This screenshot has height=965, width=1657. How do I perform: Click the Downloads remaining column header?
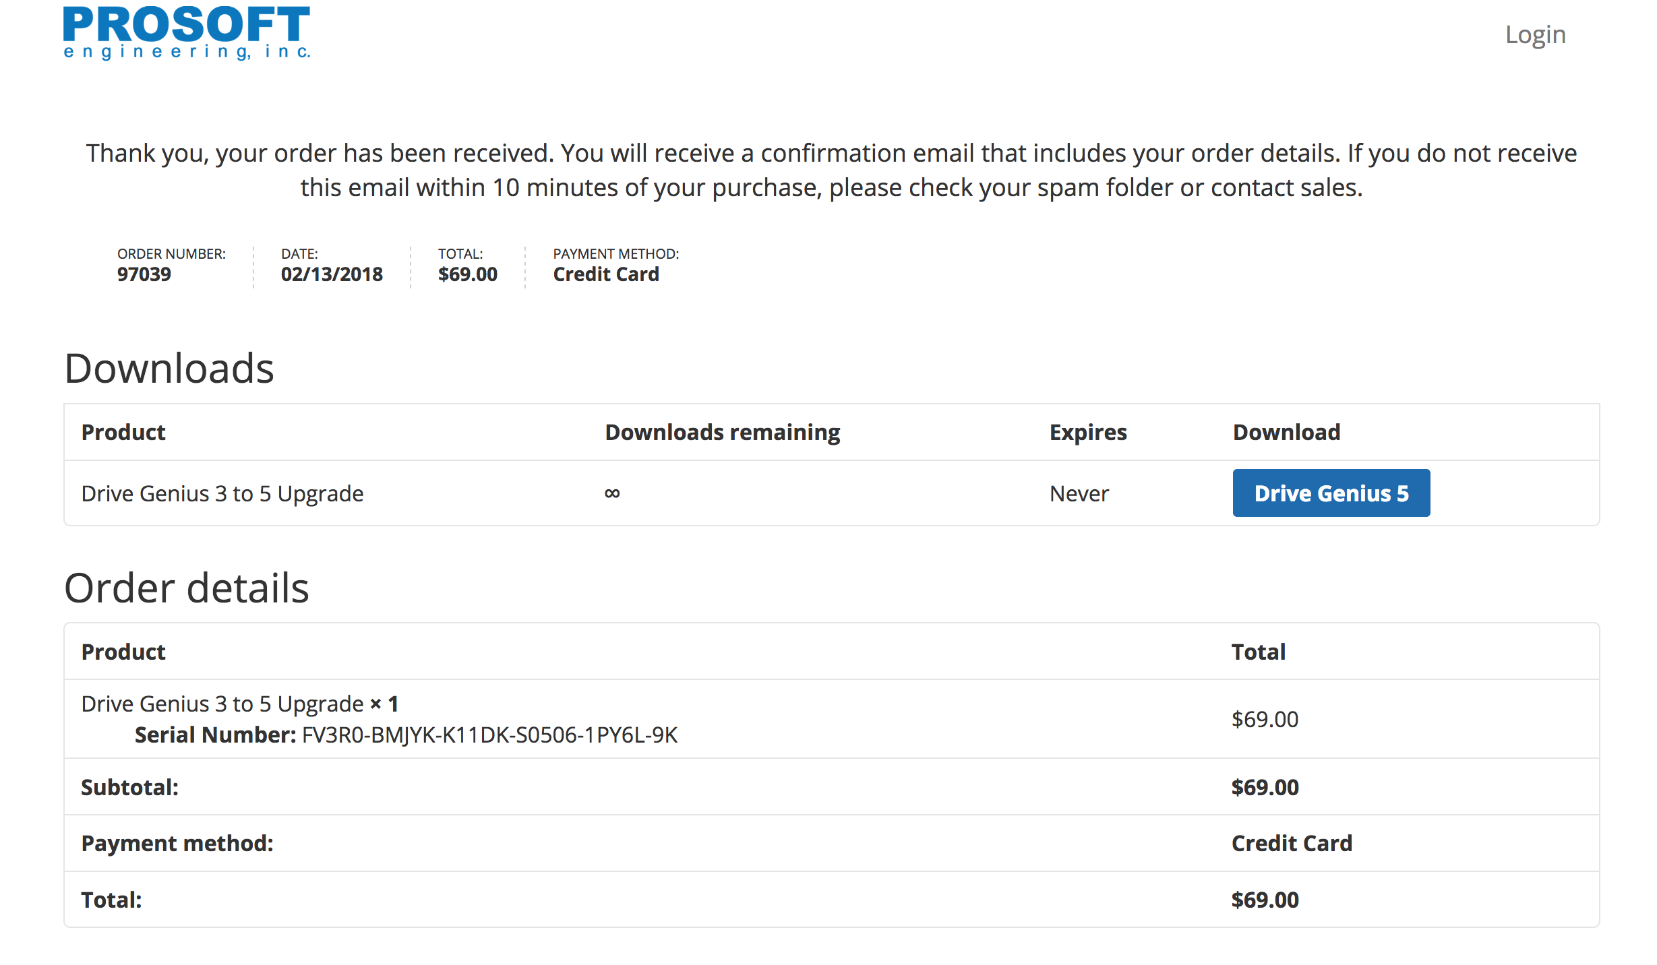722,433
